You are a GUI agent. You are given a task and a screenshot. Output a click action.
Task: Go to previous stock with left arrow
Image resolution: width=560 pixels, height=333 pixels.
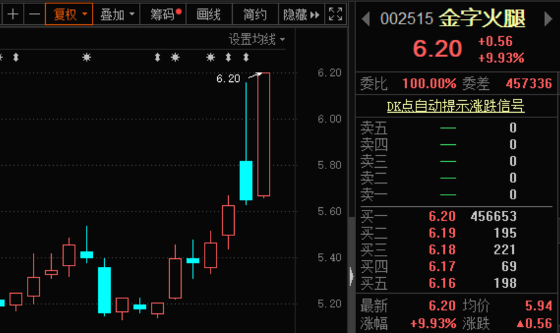[365, 19]
